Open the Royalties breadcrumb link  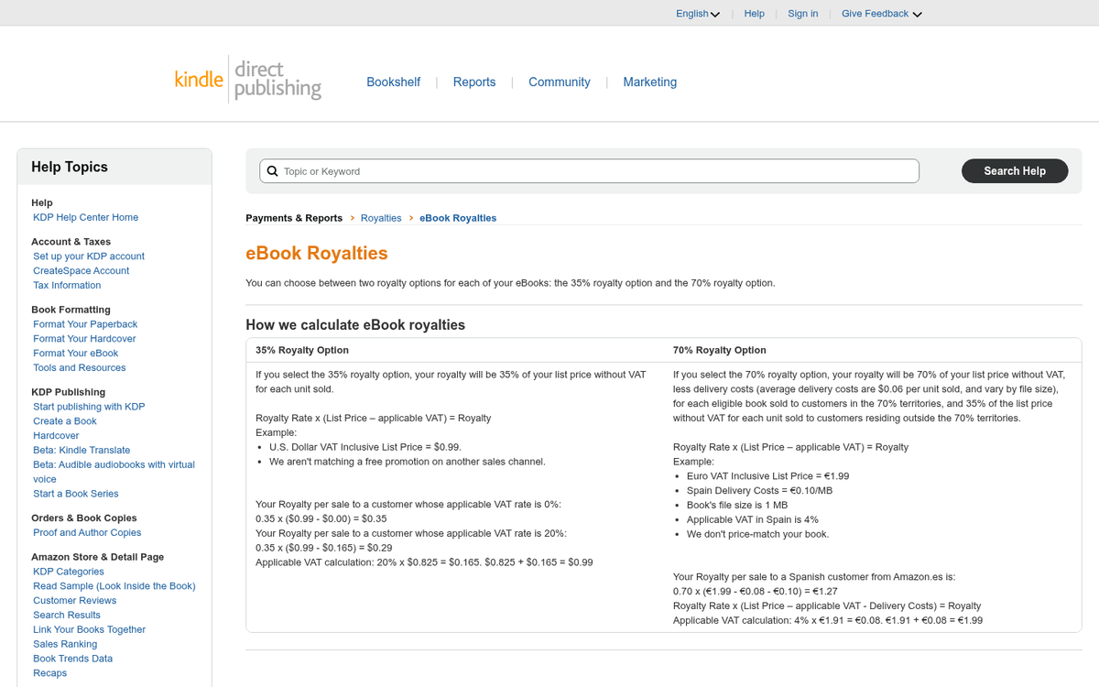click(x=381, y=218)
